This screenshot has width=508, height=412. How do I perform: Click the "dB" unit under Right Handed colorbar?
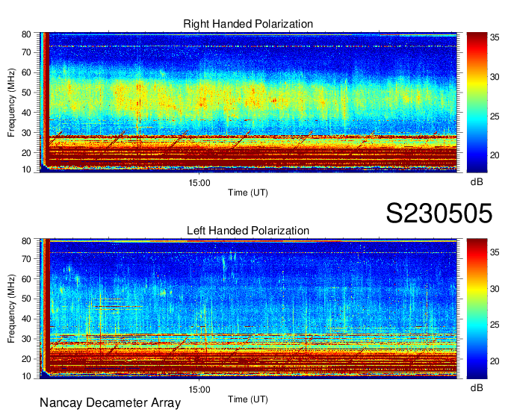click(477, 182)
